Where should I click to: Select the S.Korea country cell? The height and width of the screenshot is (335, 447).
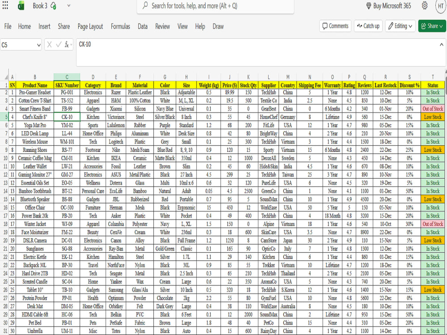tap(287, 290)
